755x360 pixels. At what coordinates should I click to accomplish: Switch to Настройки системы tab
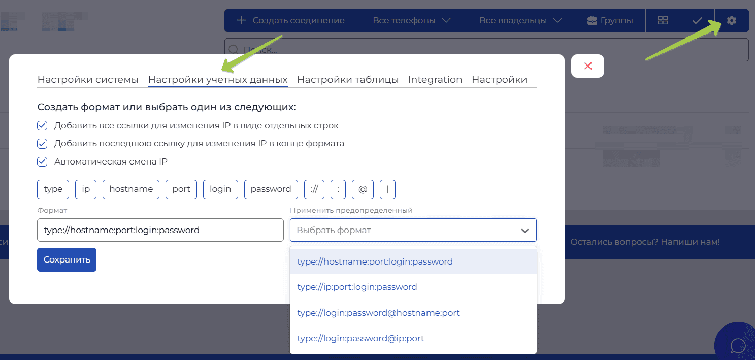(88, 80)
